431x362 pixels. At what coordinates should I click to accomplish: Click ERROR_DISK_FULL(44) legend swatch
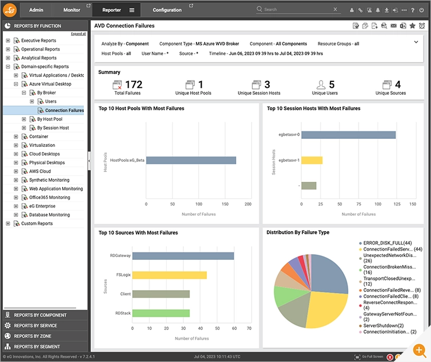(360, 243)
